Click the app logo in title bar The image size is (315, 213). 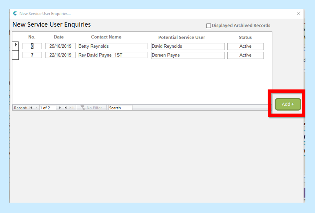[x=15, y=14]
